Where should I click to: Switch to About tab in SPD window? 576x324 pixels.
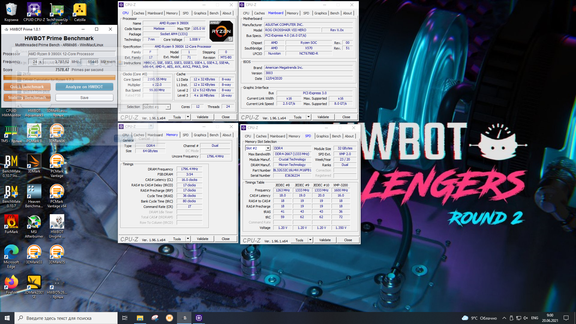(349, 136)
